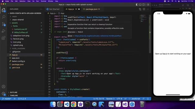195x109 pixels.
Task: Open app.json file in explorer
Action: coord(16,58)
